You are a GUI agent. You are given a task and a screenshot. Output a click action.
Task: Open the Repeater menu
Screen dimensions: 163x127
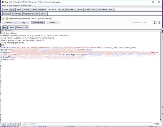[17, 6]
